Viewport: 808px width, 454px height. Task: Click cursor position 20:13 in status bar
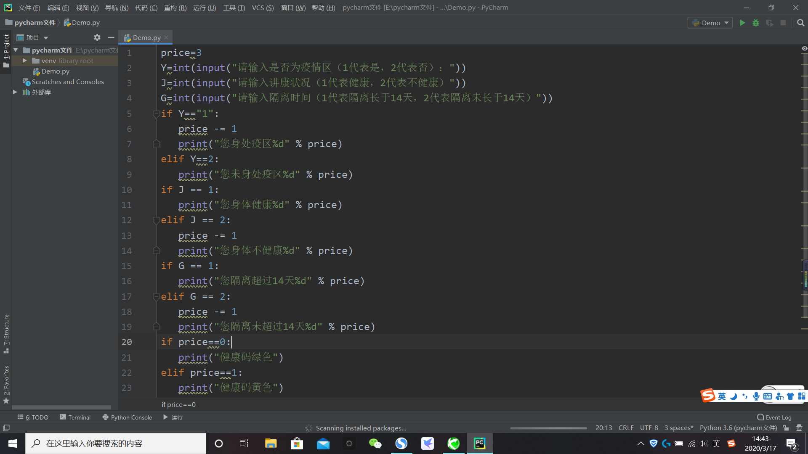tap(603, 428)
